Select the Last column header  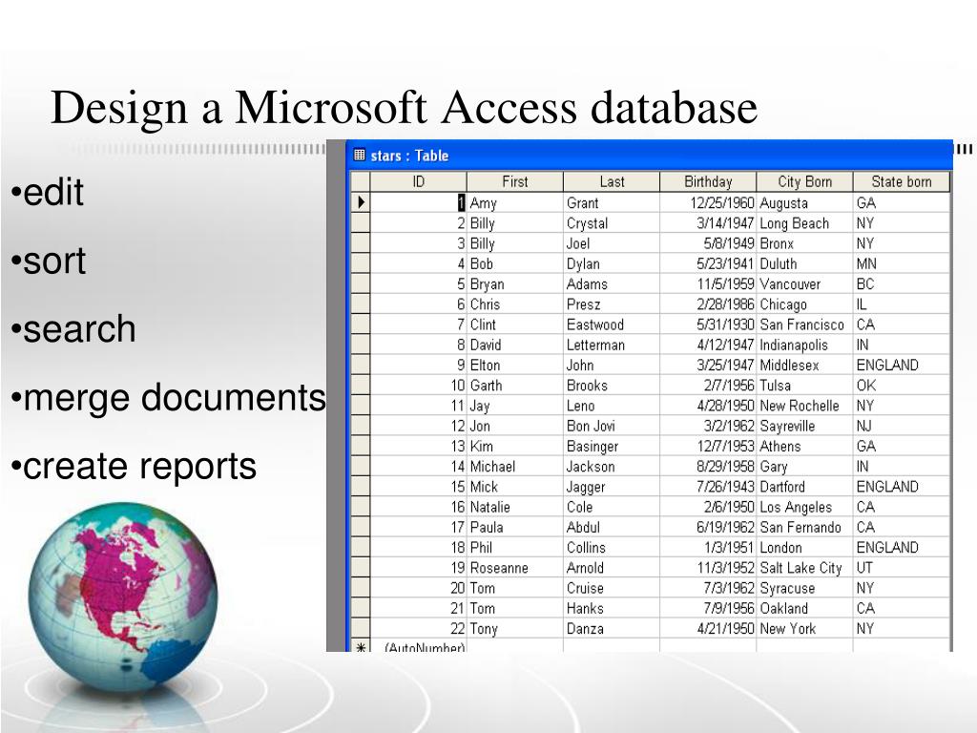point(612,181)
